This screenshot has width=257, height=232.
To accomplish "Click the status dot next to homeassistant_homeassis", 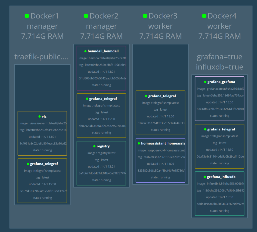I will 139,143.
